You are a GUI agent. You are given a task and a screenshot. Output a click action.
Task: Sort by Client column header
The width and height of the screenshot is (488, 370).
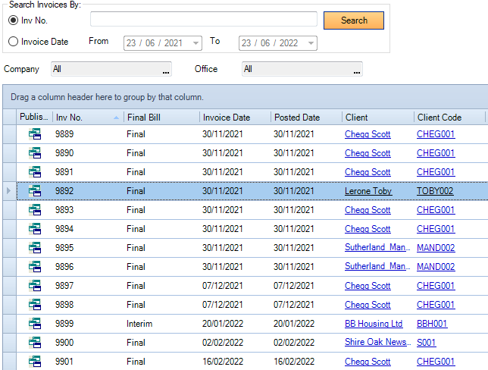tap(378, 118)
